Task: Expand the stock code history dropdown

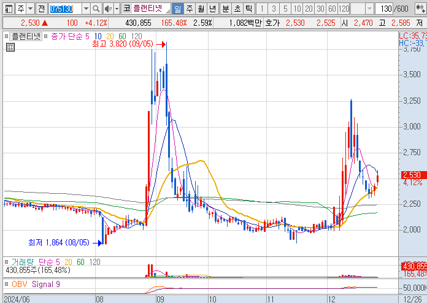Action: pyautogui.click(x=86, y=9)
